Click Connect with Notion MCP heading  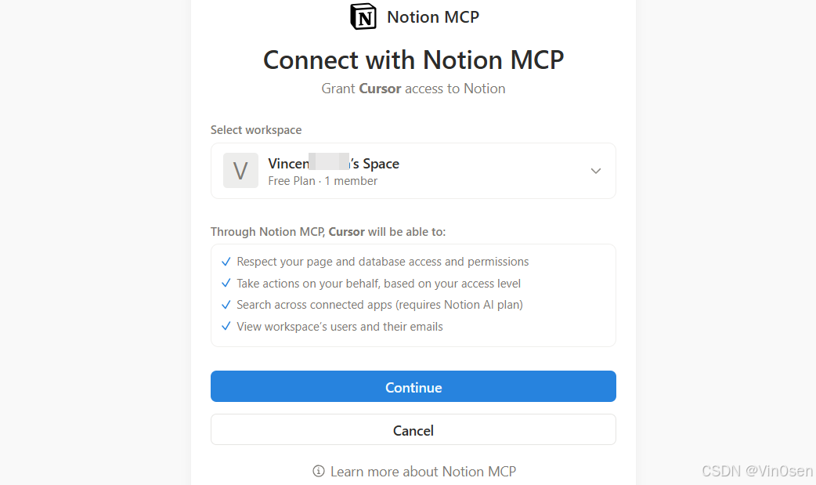pos(413,60)
